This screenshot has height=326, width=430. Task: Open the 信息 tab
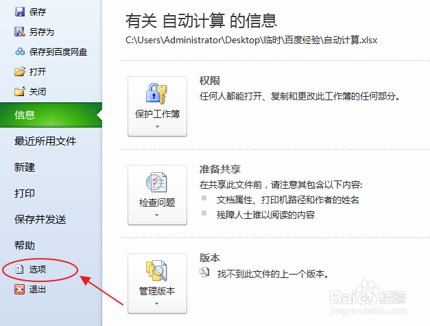51,115
